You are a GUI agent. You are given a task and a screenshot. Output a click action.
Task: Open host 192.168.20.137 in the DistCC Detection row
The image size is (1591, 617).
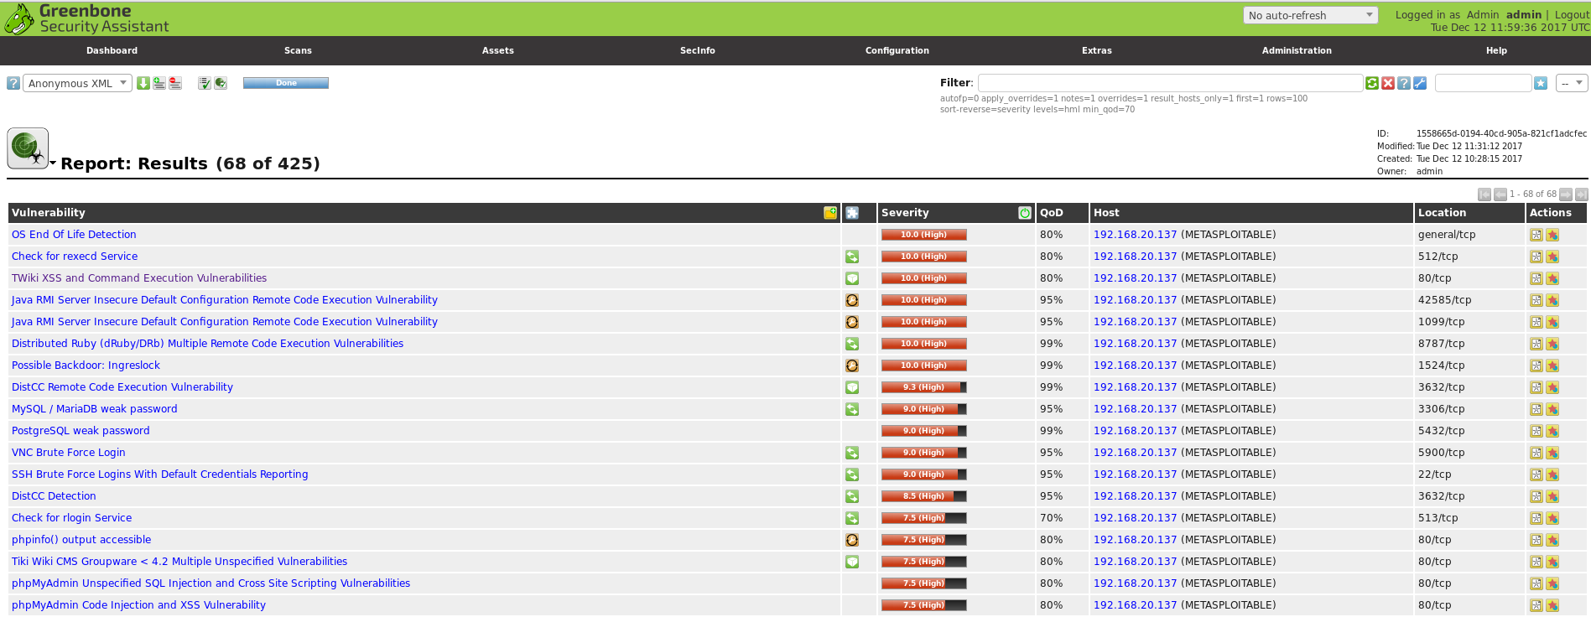(x=1135, y=496)
